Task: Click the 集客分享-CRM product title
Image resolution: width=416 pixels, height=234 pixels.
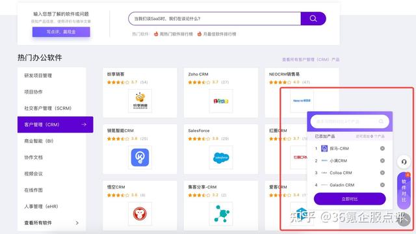Action: tap(202, 187)
